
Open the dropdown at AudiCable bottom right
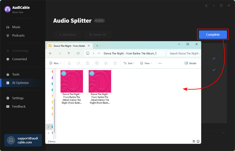coord(223,133)
